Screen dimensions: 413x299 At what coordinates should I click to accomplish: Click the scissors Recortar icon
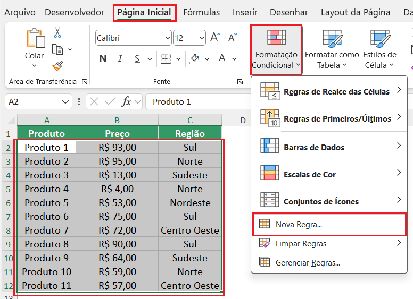pyautogui.click(x=57, y=33)
